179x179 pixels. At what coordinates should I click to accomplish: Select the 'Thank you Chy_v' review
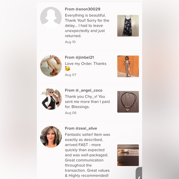tap(87, 102)
